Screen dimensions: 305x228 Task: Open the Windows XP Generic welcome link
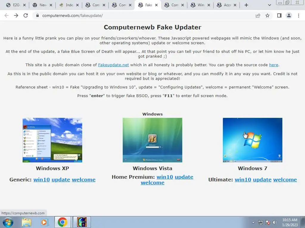tap(84, 180)
